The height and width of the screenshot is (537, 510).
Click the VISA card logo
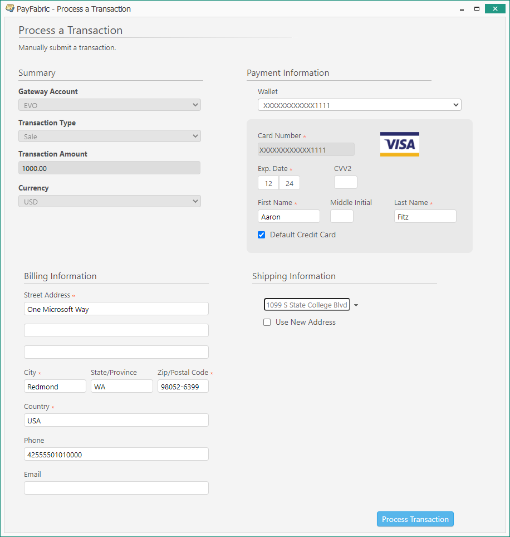tap(399, 144)
